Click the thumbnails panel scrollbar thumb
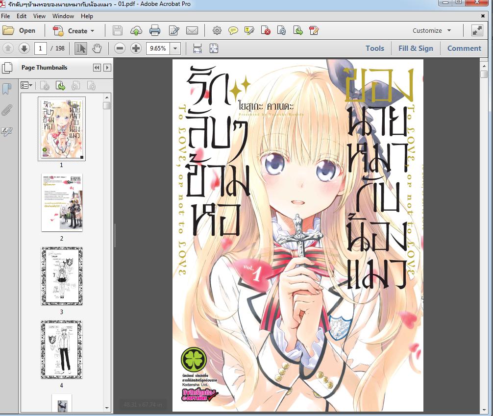 [x=107, y=105]
